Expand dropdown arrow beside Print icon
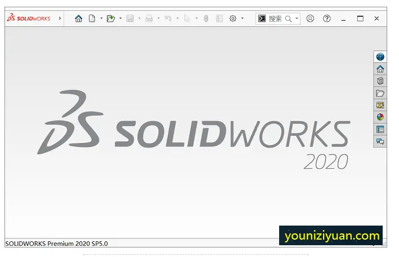Image resolution: width=399 pixels, height=257 pixels. [x=159, y=19]
